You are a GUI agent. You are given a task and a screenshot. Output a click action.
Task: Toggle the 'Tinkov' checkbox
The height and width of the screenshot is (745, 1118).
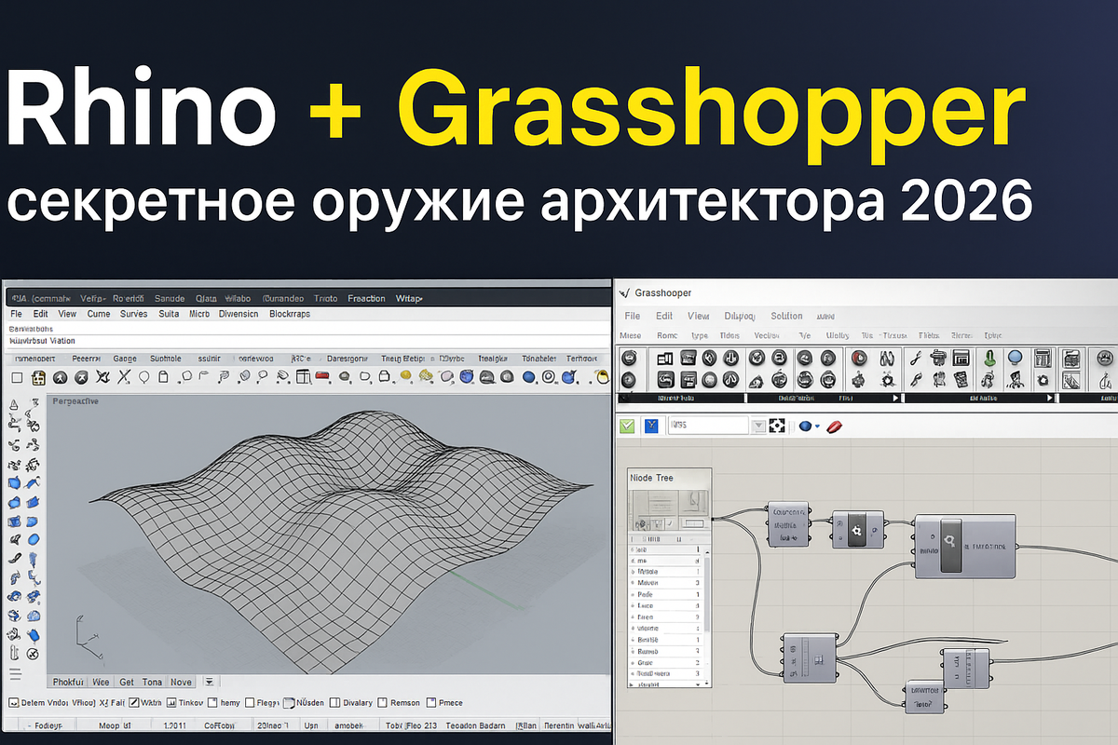click(171, 703)
